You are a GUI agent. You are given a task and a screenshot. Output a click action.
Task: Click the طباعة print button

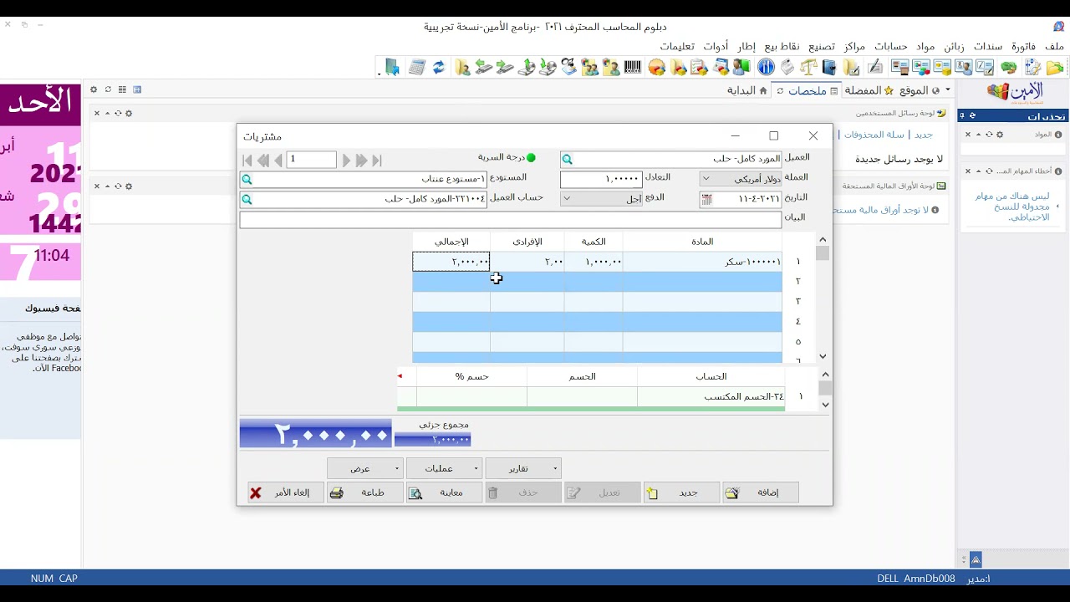(365, 492)
